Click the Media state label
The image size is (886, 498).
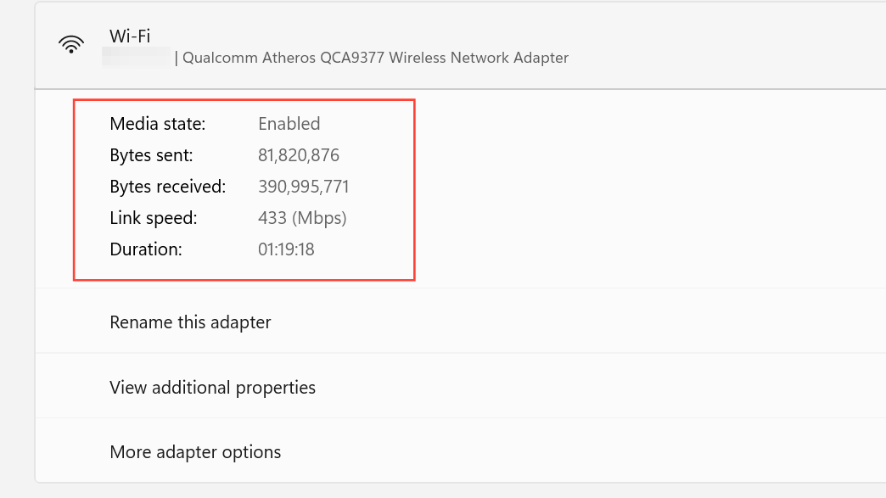tap(158, 124)
